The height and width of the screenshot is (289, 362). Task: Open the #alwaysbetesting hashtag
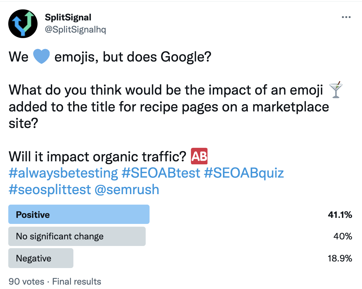point(63,173)
